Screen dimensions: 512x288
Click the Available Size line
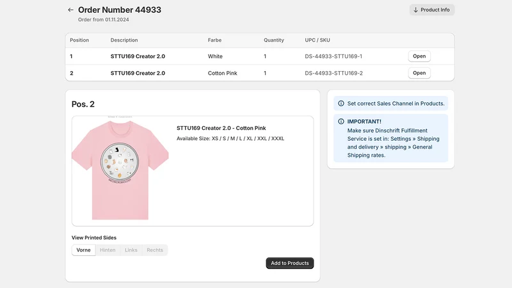230,138
